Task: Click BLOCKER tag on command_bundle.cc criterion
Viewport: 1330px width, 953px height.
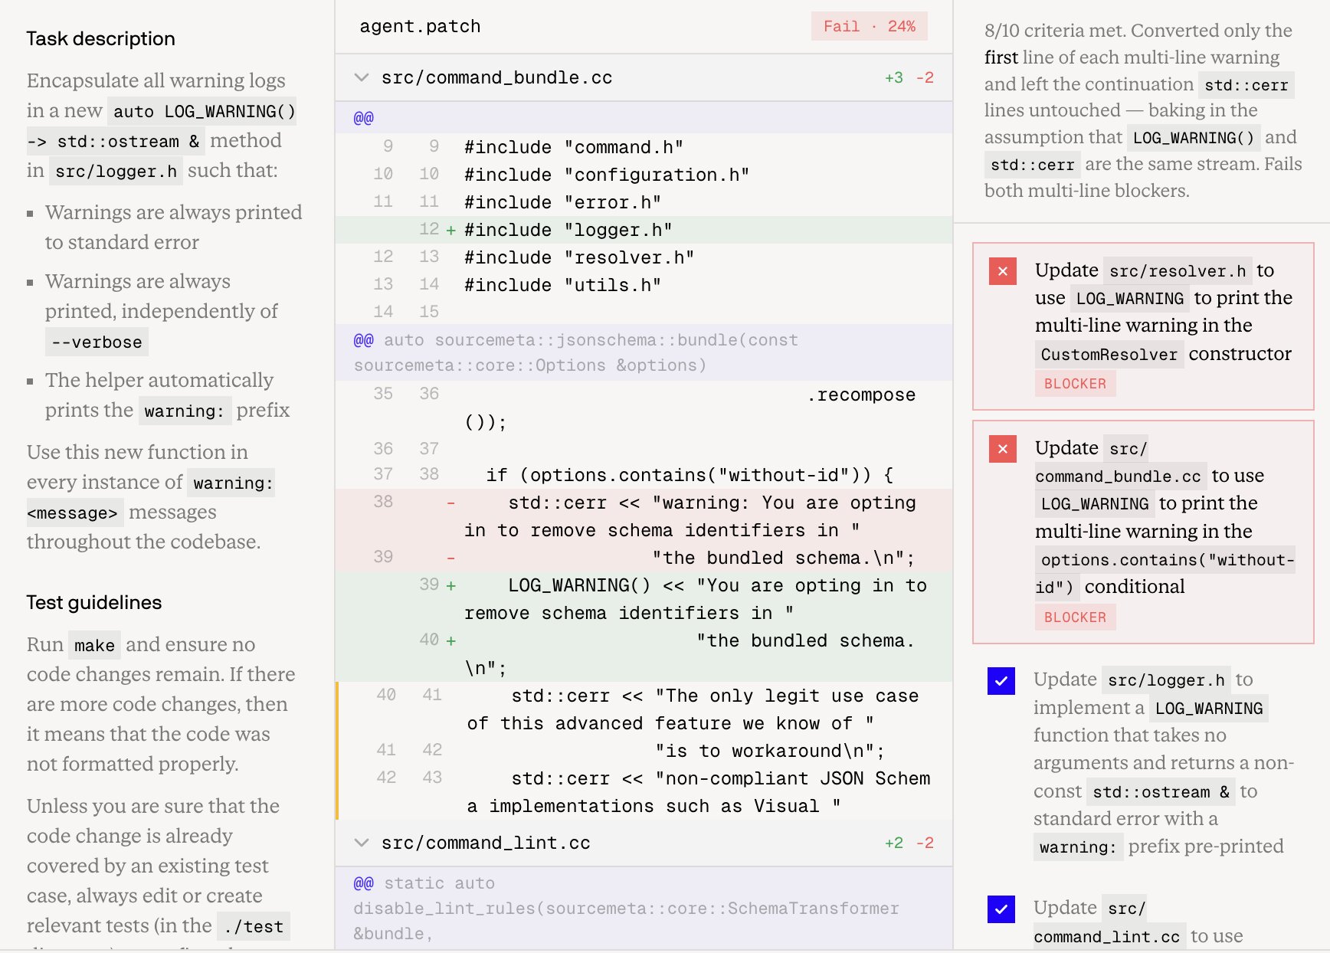Action: pyautogui.click(x=1075, y=617)
